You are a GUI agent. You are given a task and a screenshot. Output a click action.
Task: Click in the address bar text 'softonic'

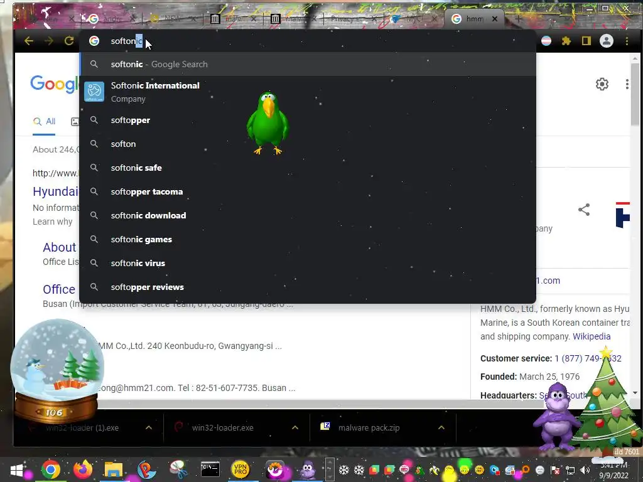click(127, 41)
